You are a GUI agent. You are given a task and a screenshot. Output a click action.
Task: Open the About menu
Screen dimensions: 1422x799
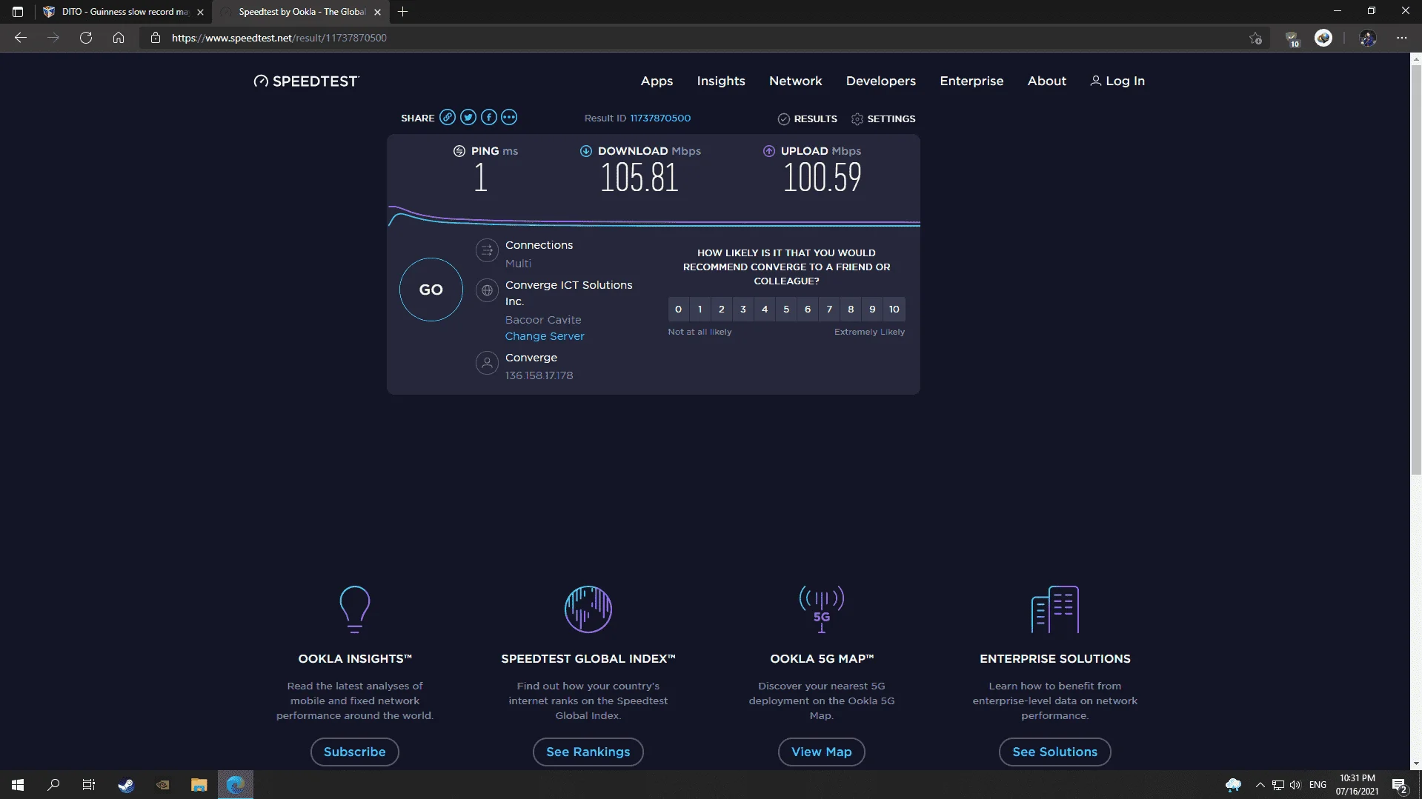1047,81
